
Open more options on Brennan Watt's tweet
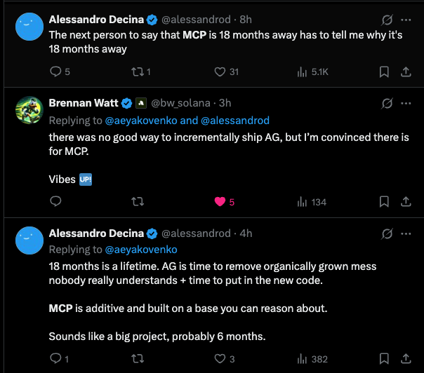point(405,103)
